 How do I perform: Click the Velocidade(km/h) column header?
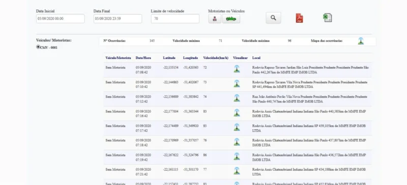(216, 58)
